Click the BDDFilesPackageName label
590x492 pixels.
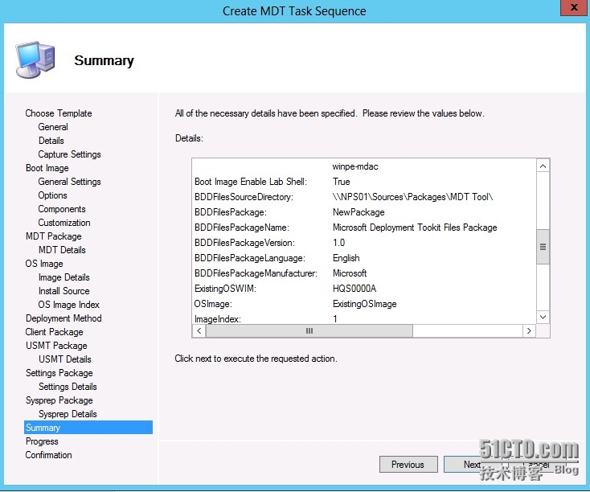242,228
